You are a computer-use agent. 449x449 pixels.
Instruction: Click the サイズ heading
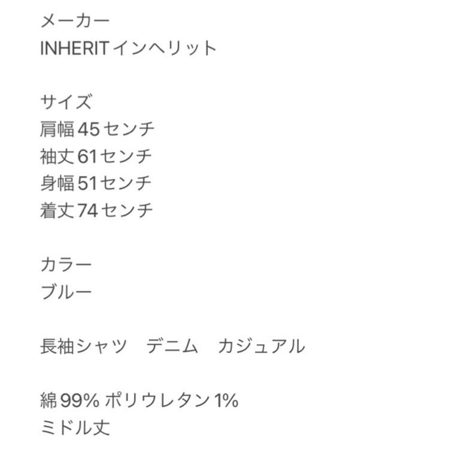[x=66, y=102]
